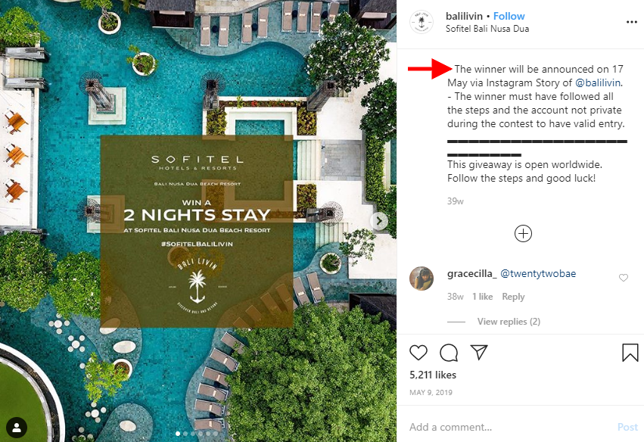View the 5,211 likes list
The width and height of the screenshot is (644, 442).
(433, 375)
